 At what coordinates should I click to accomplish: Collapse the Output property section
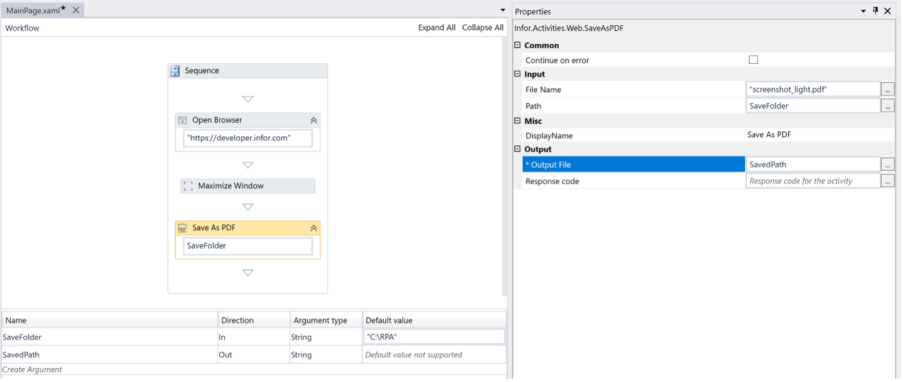tap(518, 150)
